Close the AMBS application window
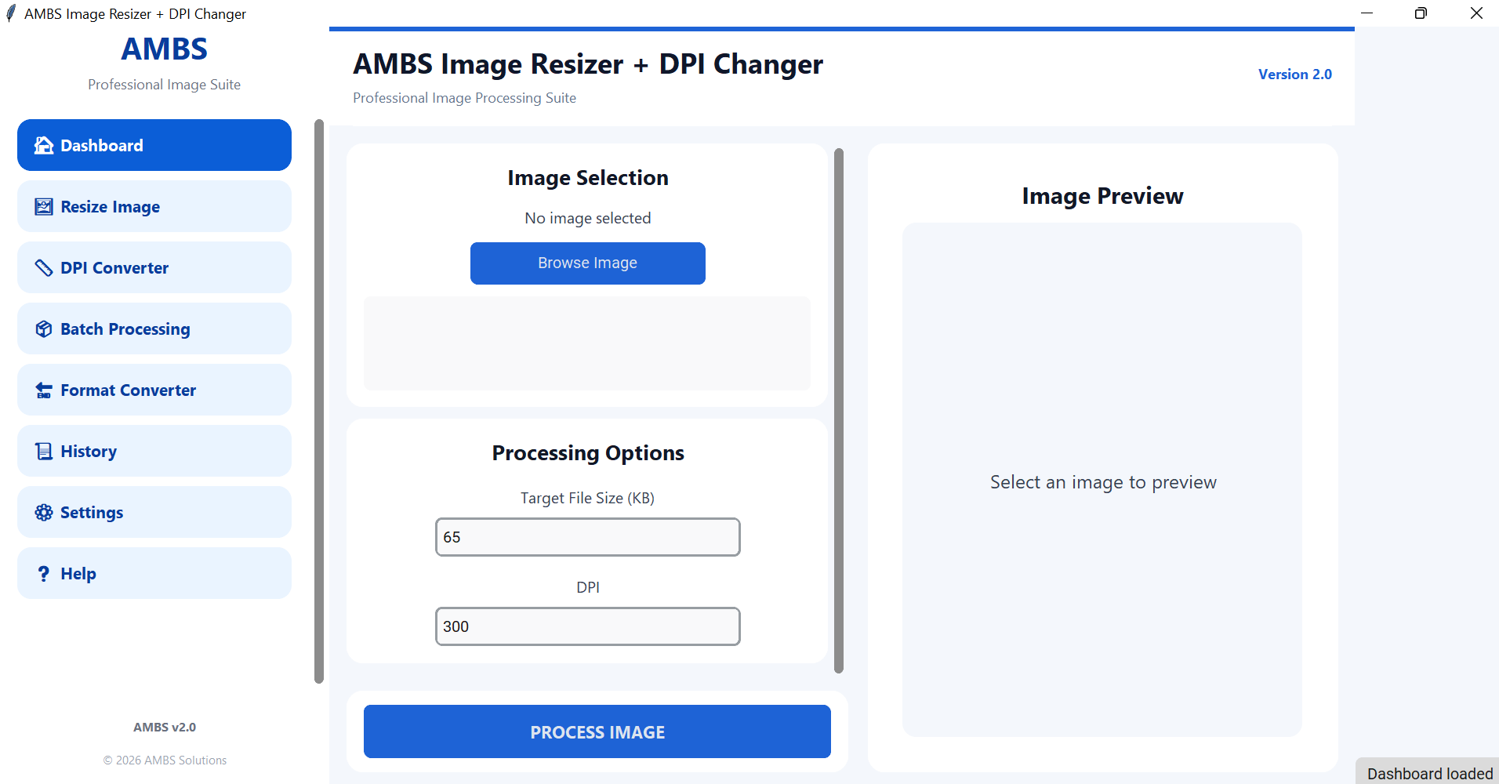 click(1476, 13)
